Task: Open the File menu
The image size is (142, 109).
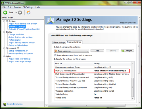Action: (x=4, y=7)
